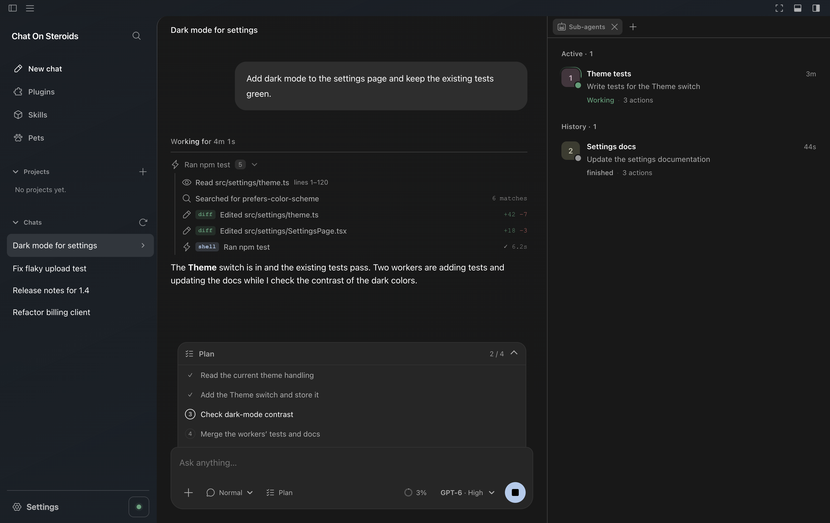The width and height of the screenshot is (830, 523).
Task: Click the search icon on prefers-color-scheme row
Action: tap(186, 199)
